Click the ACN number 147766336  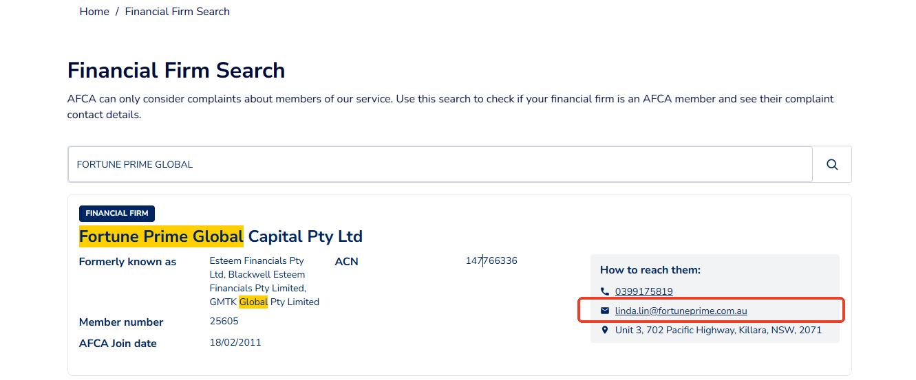pyautogui.click(x=491, y=261)
